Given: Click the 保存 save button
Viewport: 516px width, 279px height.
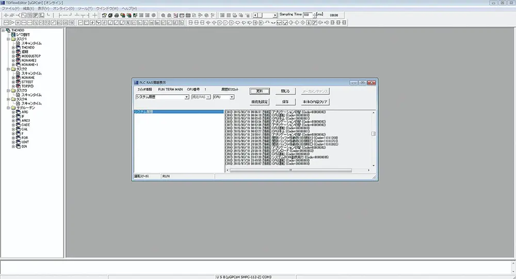Looking at the screenshot, I should point(285,102).
